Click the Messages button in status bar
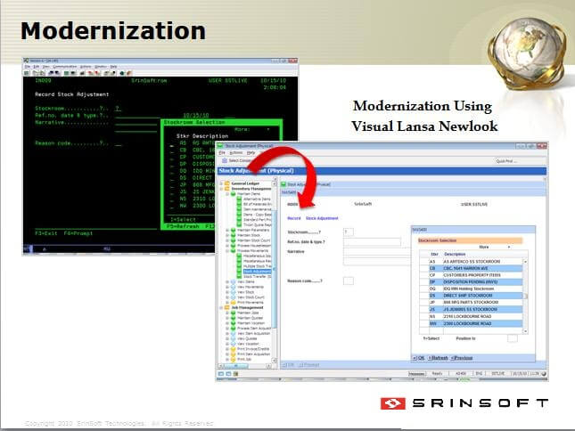The height and width of the screenshot is (431, 575). [416, 373]
